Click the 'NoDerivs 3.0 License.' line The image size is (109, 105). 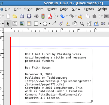[x=43, y=98]
